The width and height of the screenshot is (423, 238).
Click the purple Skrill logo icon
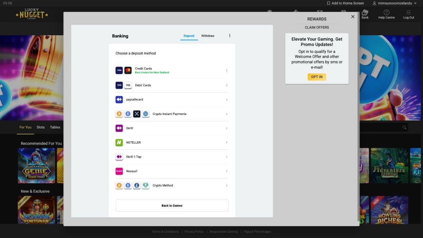[x=119, y=128]
